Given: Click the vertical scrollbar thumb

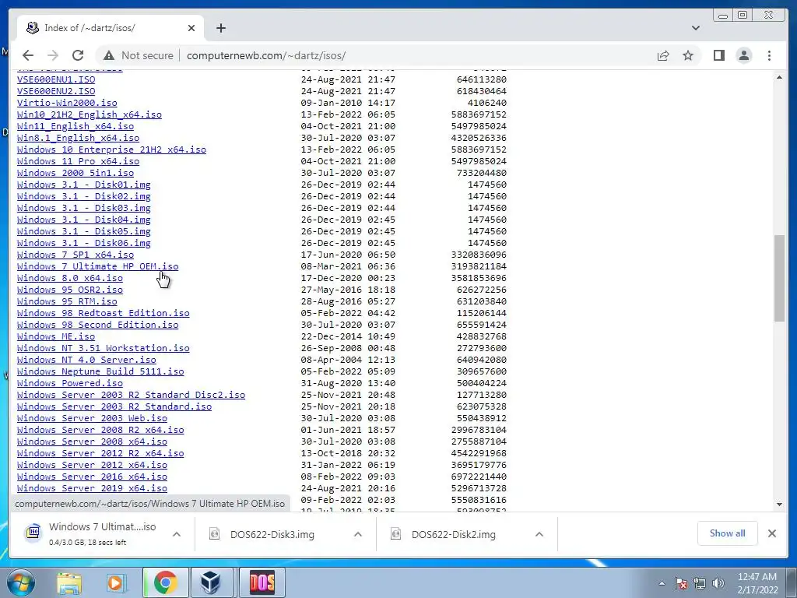Looking at the screenshot, I should (779, 278).
